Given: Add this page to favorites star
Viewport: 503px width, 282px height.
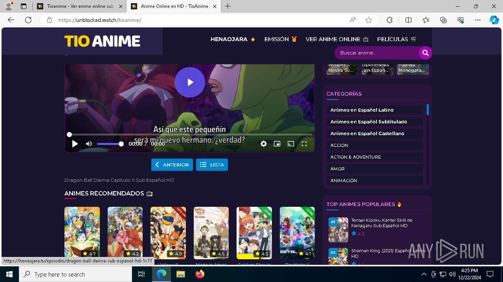Looking at the screenshot, I should coord(369,20).
